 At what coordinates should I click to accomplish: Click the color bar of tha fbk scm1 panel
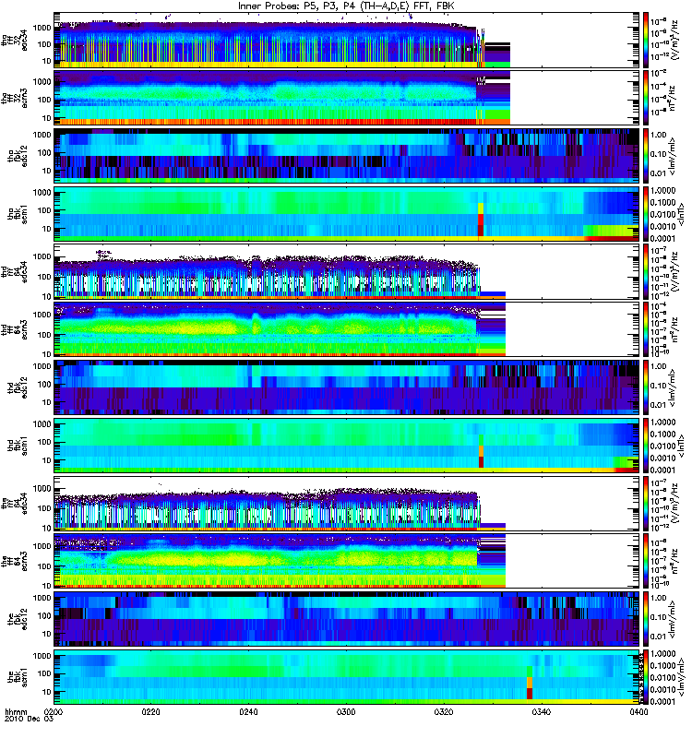click(645, 214)
